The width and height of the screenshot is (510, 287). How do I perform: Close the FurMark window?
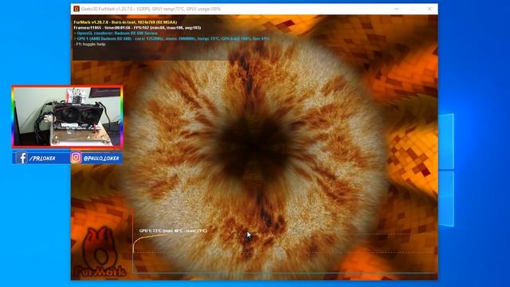430,9
